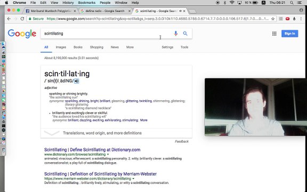
Task: Open Spotlight search in menu bar
Action: coord(292,3)
